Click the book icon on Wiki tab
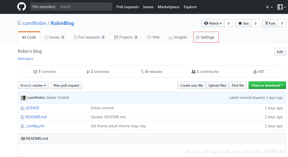288x157 pixels. tap(149, 37)
